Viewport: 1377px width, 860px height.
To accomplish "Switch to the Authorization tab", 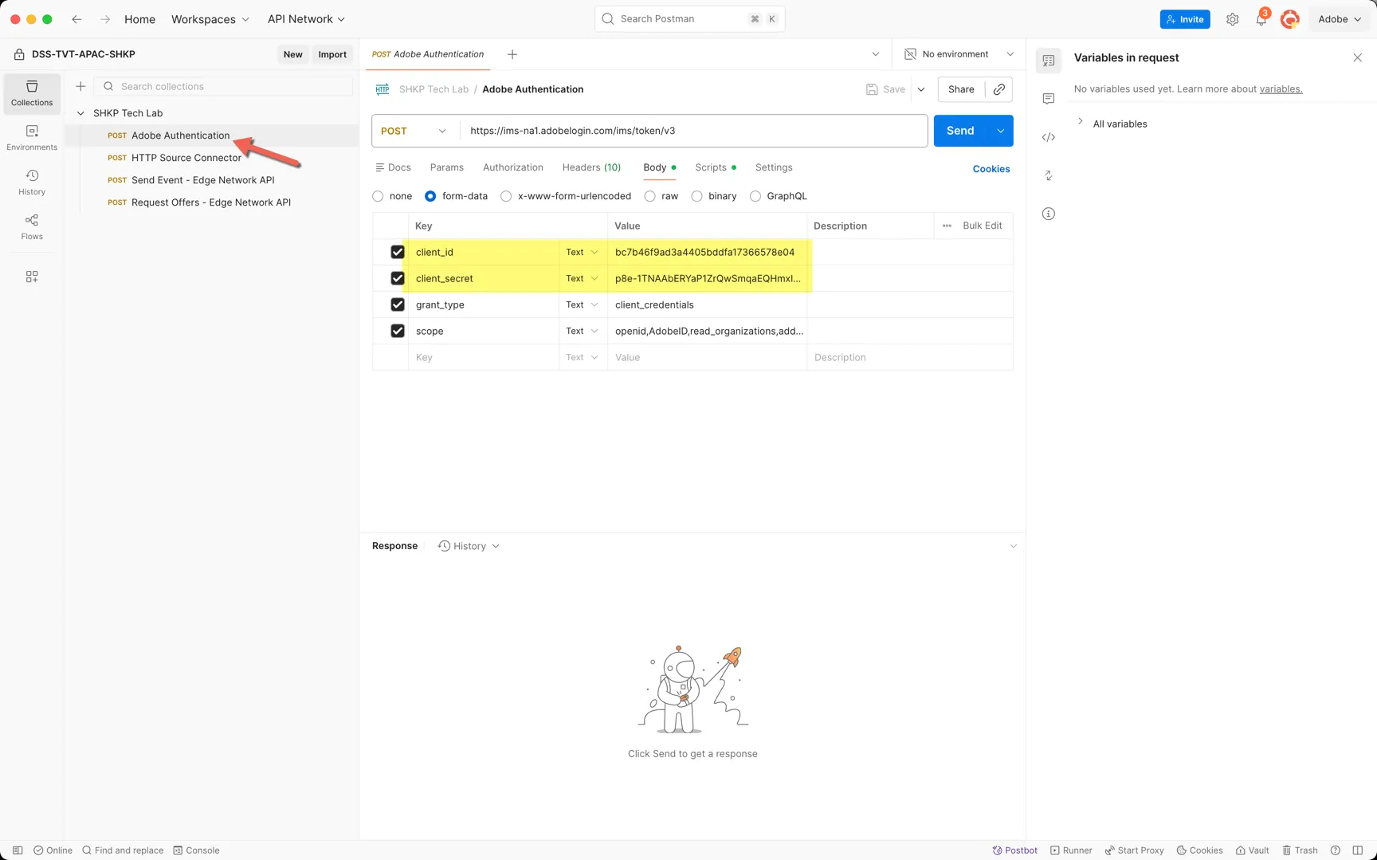I will (513, 167).
